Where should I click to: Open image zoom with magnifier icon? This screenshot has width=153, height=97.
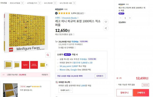[x=48, y=55]
